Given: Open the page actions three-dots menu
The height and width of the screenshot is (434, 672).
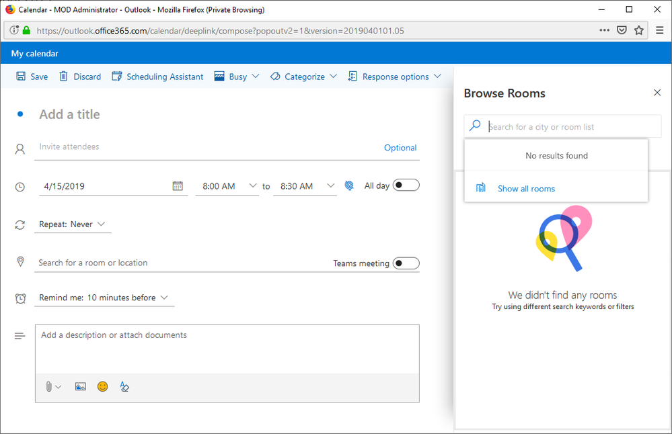Looking at the screenshot, I should coord(604,30).
